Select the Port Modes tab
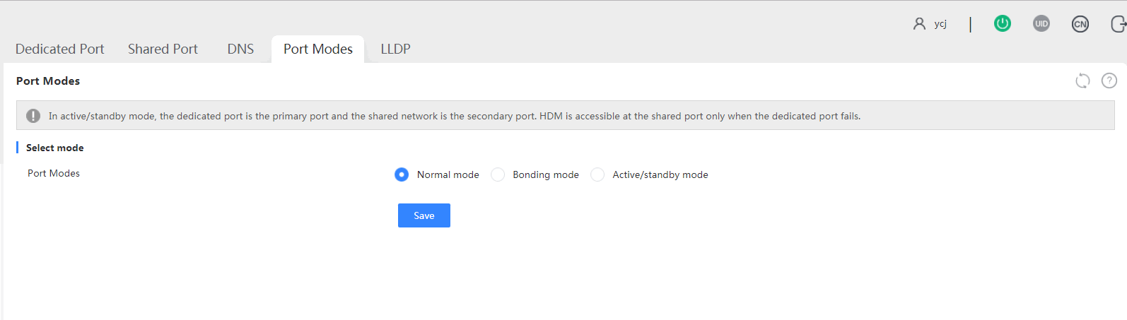 point(318,49)
